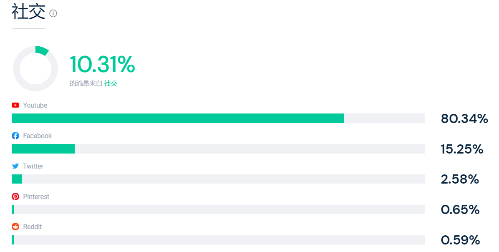Click the Pinterest logo icon
Screen dimensions: 499x252
[15, 197]
